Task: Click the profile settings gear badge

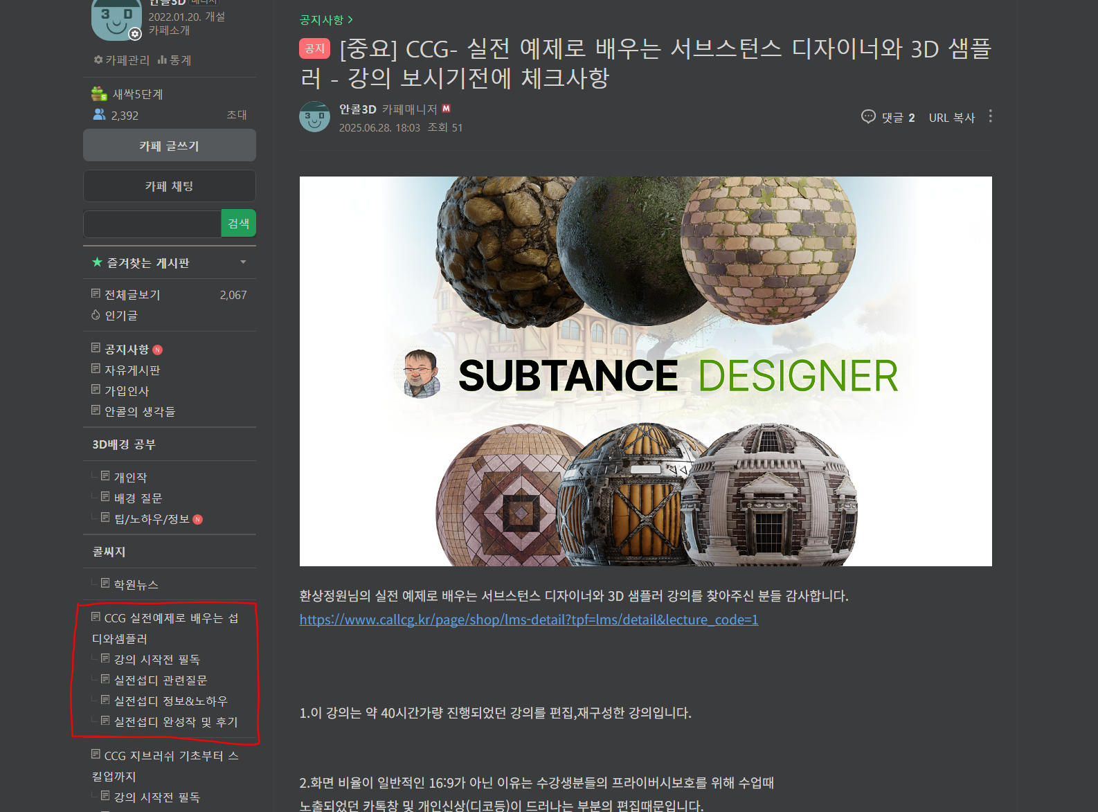Action: click(x=135, y=34)
